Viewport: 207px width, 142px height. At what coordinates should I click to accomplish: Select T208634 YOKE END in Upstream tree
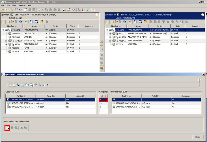tap(50, 51)
